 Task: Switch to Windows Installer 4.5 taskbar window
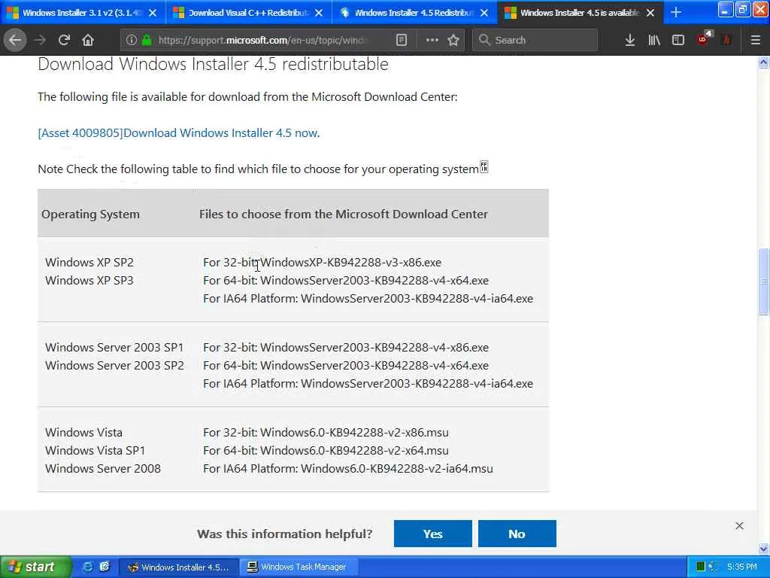pos(179,567)
